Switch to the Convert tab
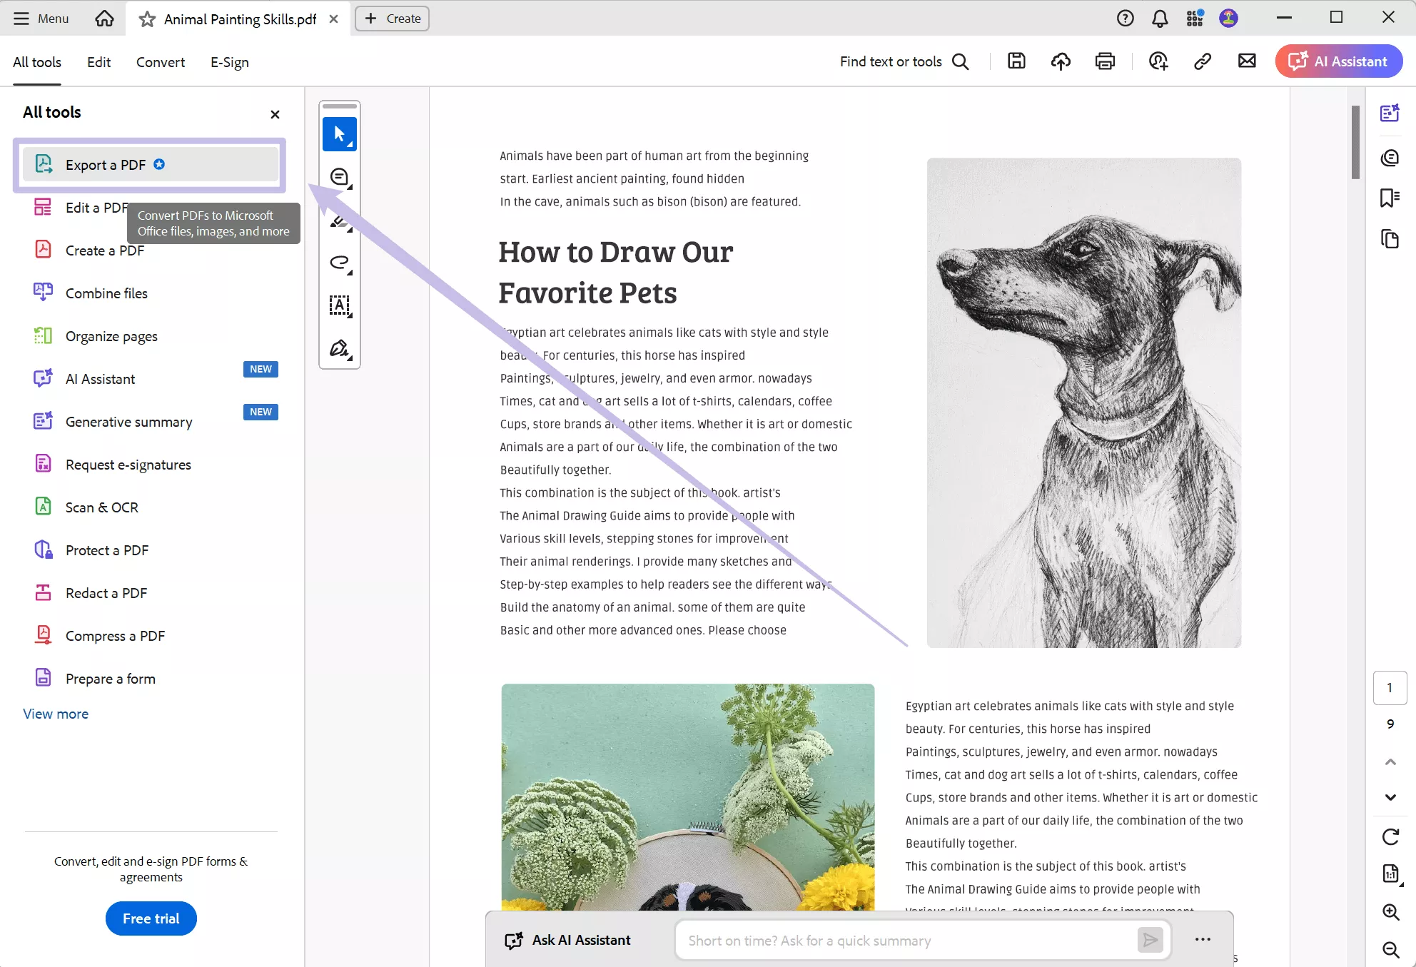Image resolution: width=1416 pixels, height=967 pixels. (160, 62)
